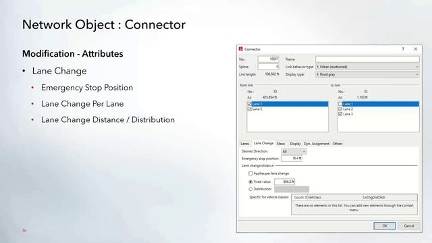The height and width of the screenshot is (243, 432).
Task: Enable Applies per lane change checkbox
Action: pos(250,173)
